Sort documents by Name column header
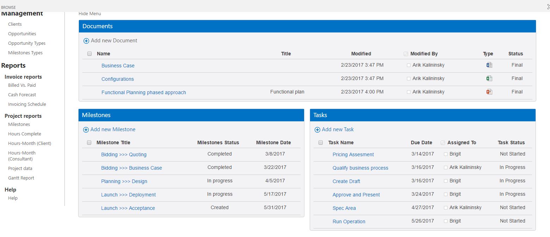Image resolution: width=550 pixels, height=237 pixels. [104, 54]
